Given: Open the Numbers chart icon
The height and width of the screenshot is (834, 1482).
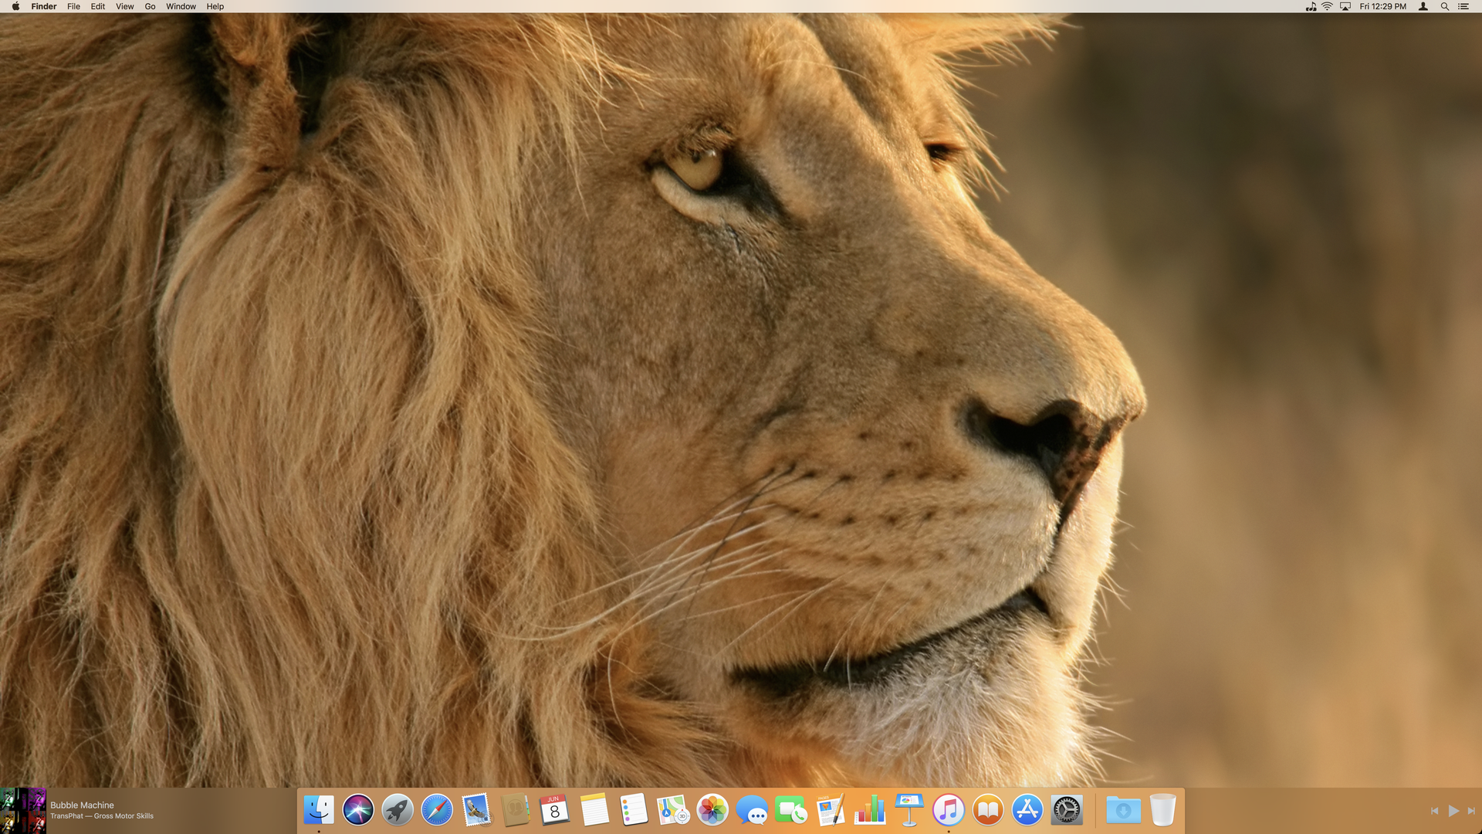Looking at the screenshot, I should (870, 810).
